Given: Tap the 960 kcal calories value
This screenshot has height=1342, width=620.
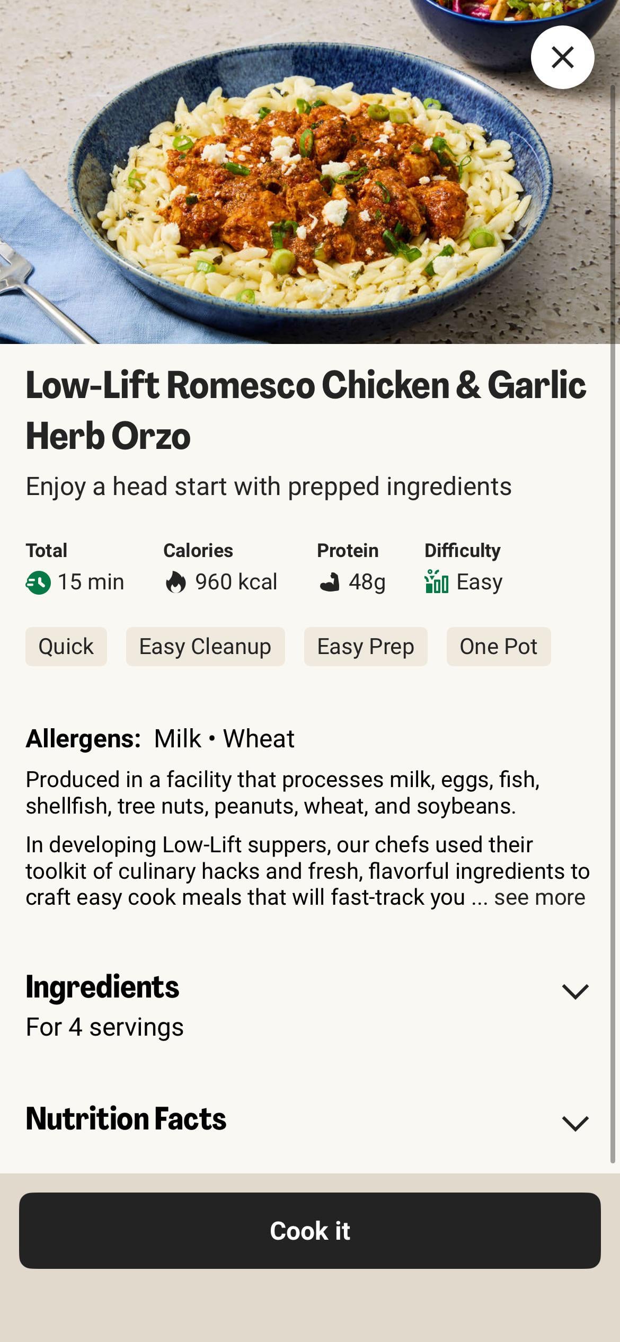Looking at the screenshot, I should coord(236,582).
